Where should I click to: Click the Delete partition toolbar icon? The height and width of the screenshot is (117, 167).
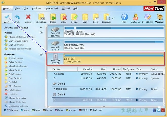point(64,18)
